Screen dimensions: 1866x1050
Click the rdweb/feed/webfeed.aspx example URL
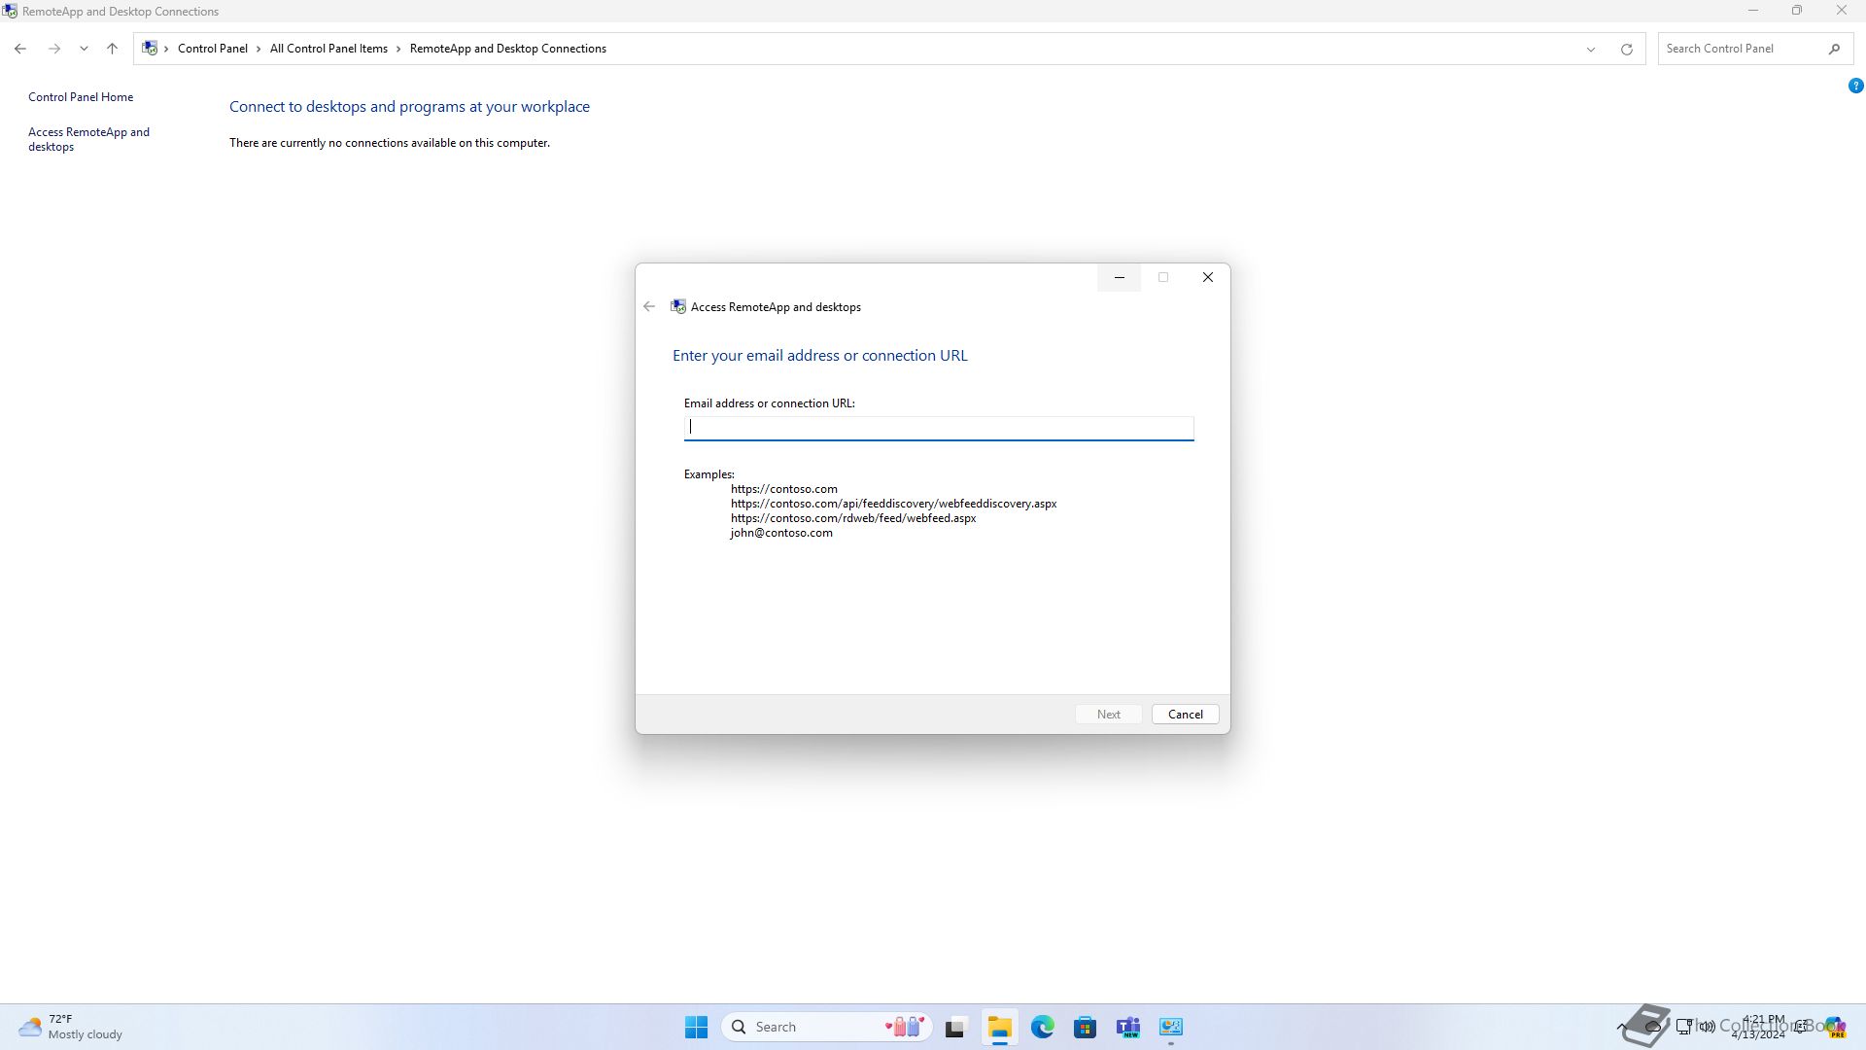click(853, 518)
